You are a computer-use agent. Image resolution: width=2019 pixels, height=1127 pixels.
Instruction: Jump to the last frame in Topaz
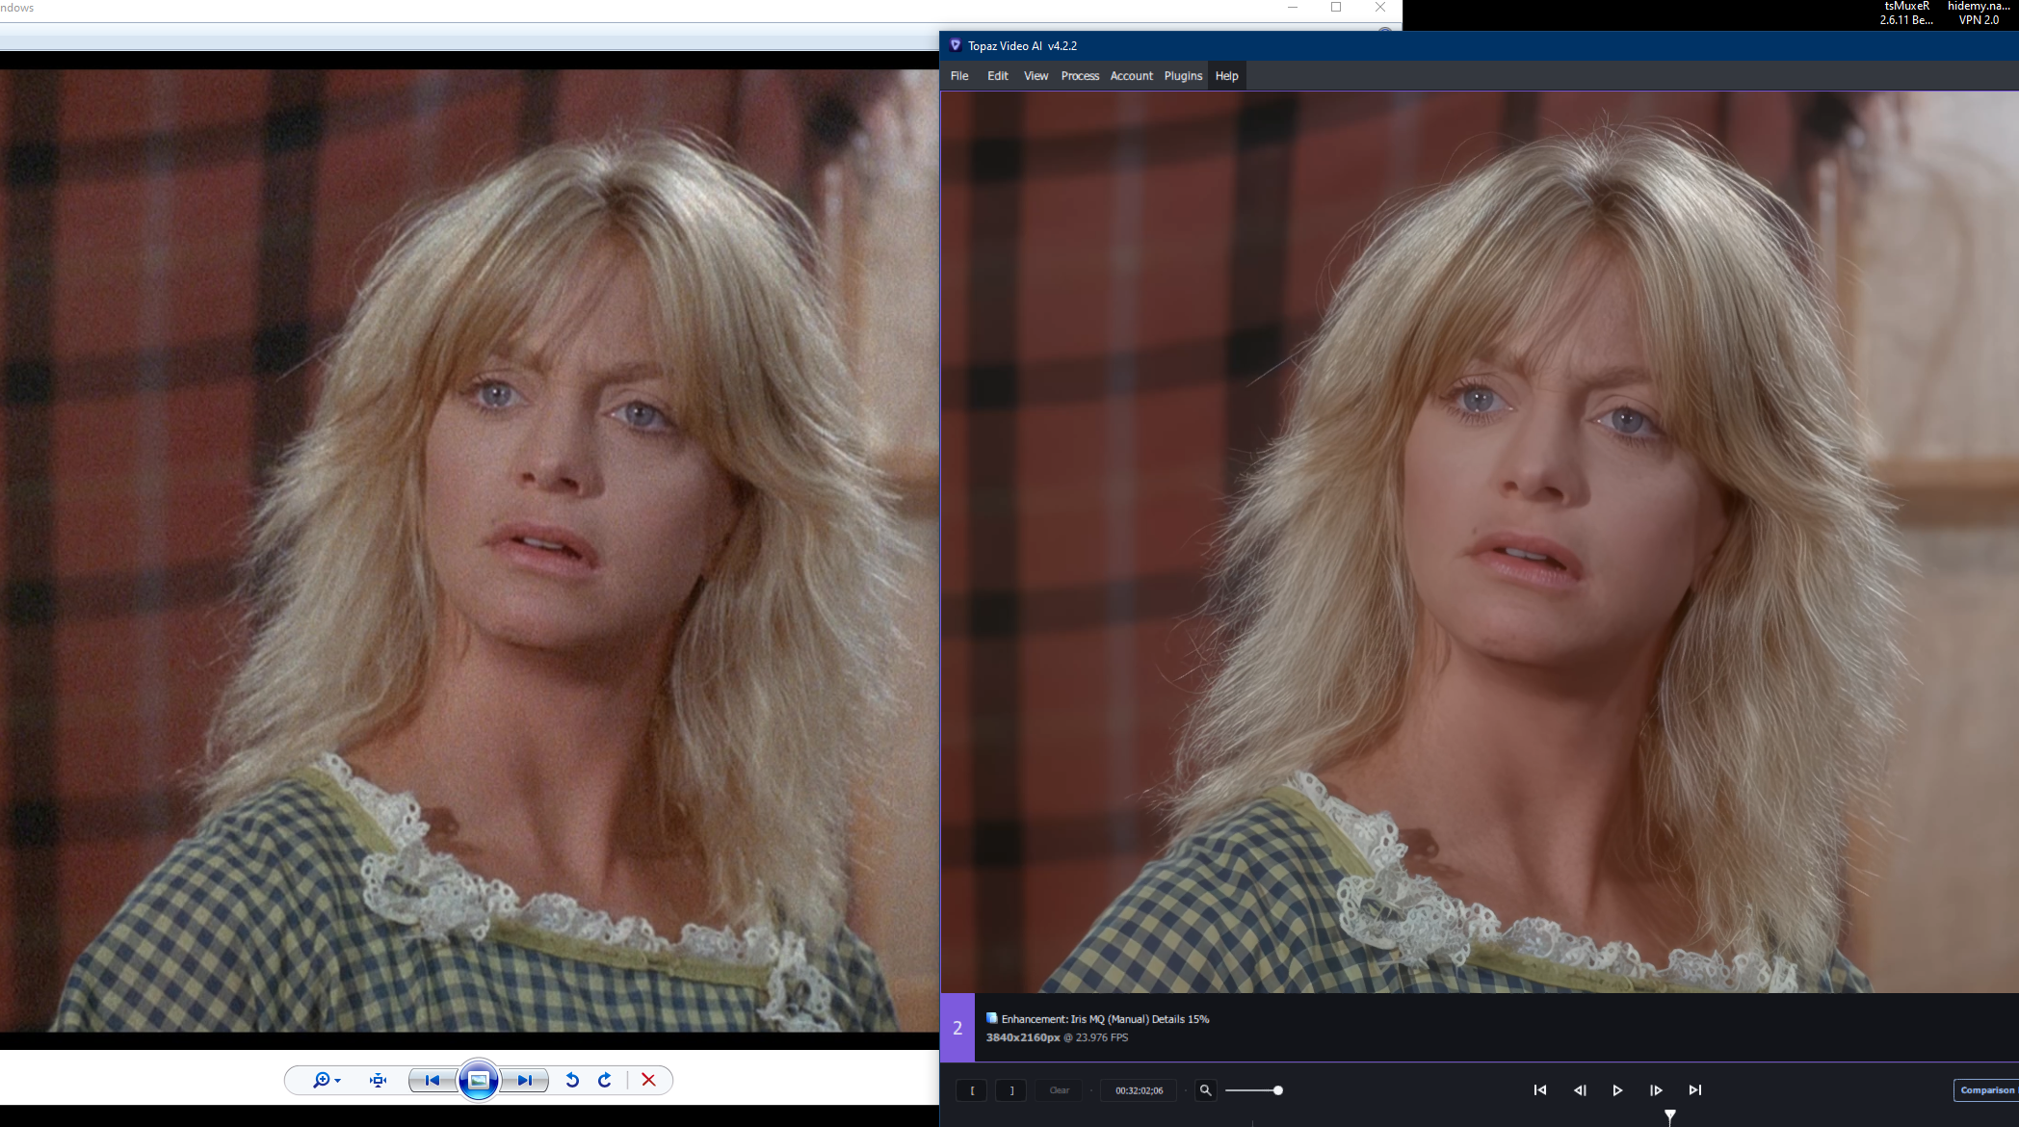click(1695, 1090)
